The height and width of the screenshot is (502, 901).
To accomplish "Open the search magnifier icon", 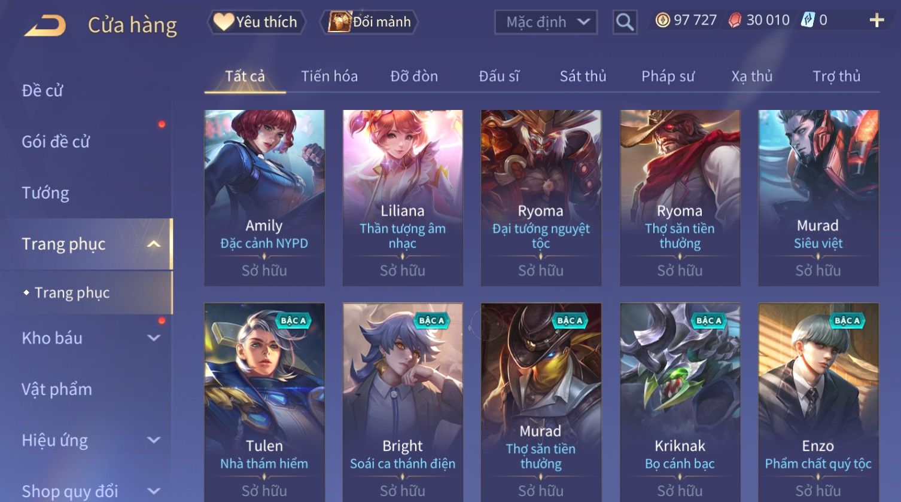I will pyautogui.click(x=625, y=23).
